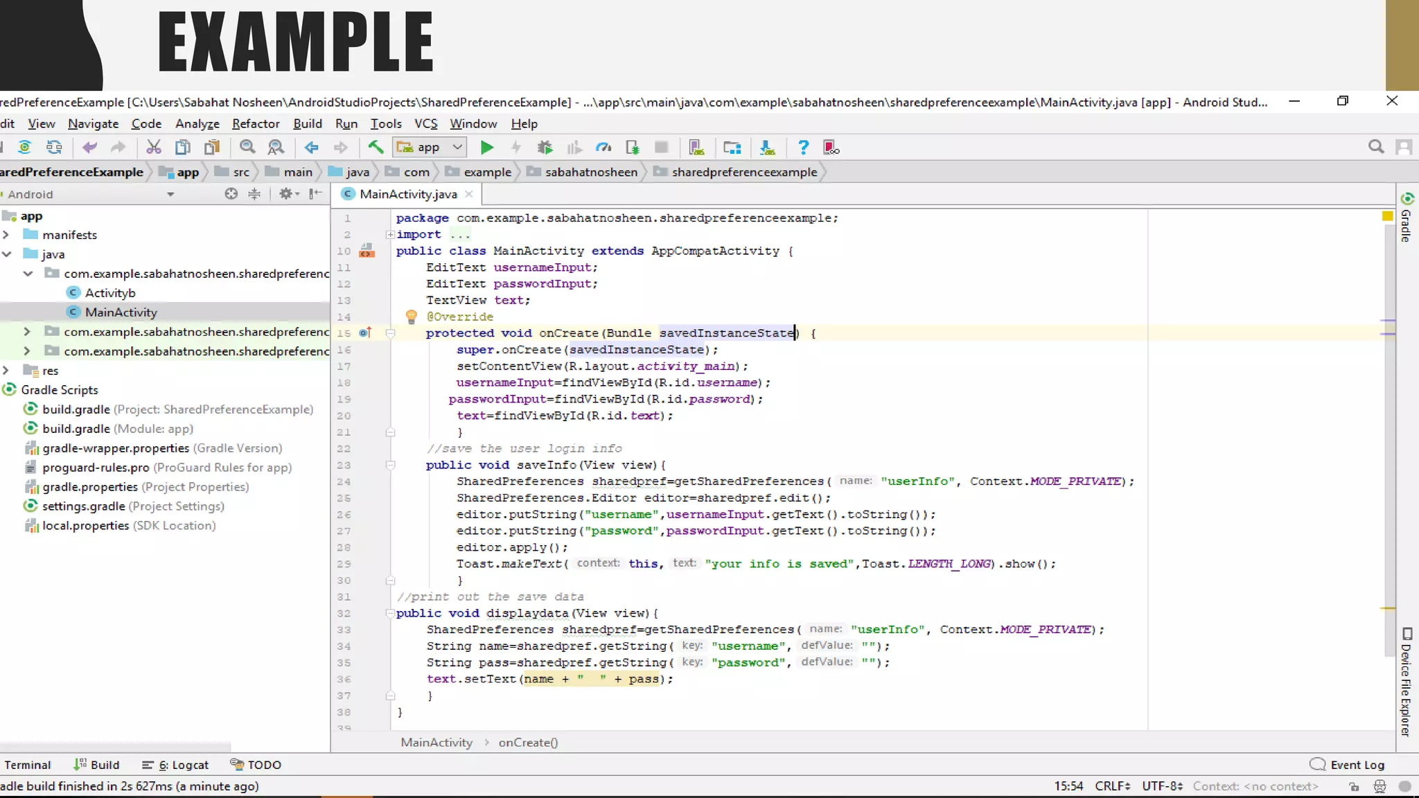Open the Android project view dropdown
This screenshot has width=1419, height=798.
pos(170,195)
